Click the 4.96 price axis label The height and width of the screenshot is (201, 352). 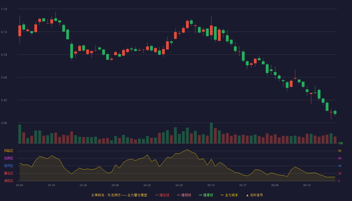(4, 123)
